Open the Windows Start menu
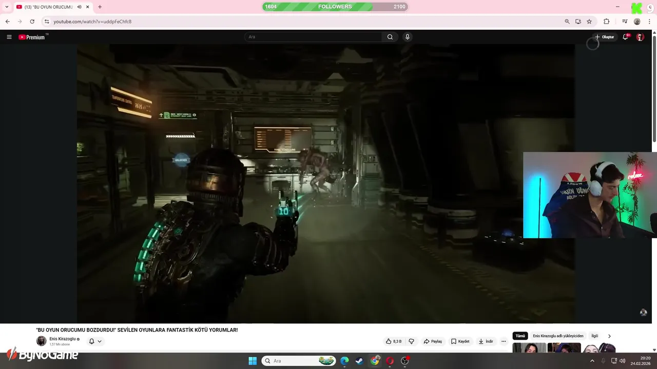The height and width of the screenshot is (369, 657). coord(253,361)
